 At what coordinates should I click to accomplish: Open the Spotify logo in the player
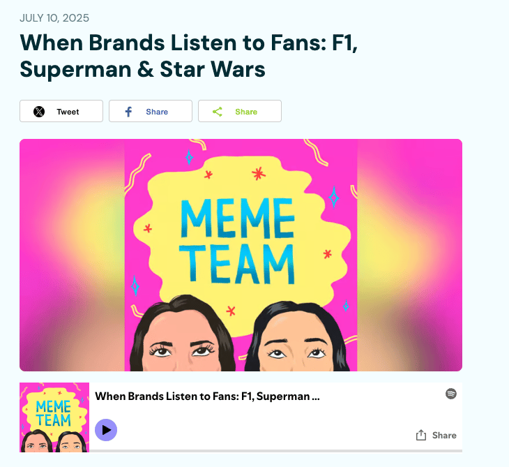pyautogui.click(x=451, y=394)
